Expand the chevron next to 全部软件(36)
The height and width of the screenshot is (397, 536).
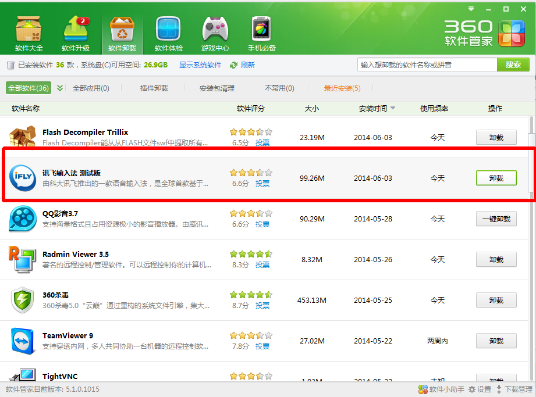point(60,88)
